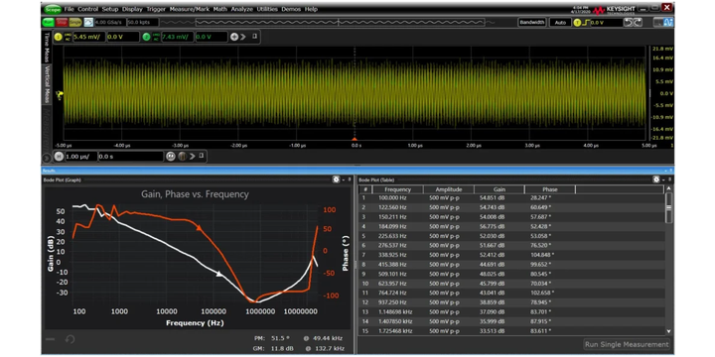Click the horizontal position 0.0 s field
The width and height of the screenshot is (715, 357).
point(130,157)
